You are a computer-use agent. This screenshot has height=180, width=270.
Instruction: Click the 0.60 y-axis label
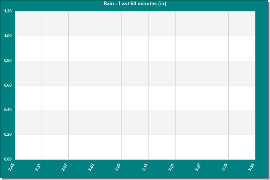click(x=8, y=85)
